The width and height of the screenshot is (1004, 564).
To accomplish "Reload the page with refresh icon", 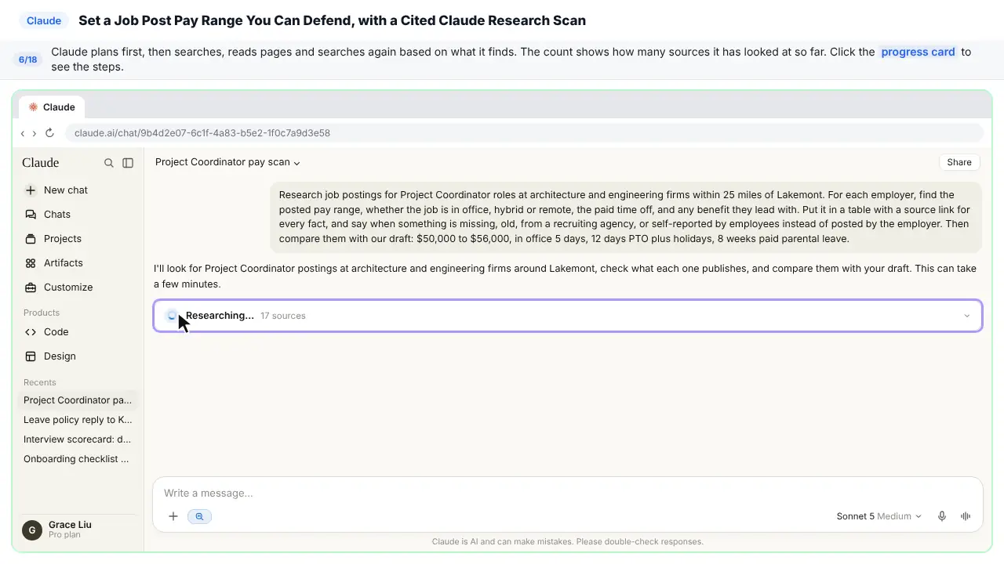I will click(49, 133).
